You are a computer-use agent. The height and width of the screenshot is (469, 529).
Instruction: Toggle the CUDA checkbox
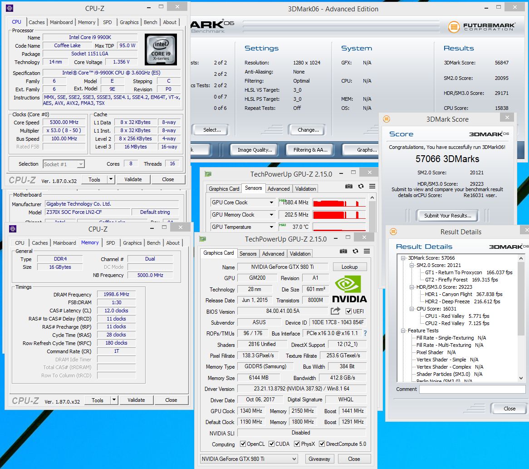click(x=271, y=444)
